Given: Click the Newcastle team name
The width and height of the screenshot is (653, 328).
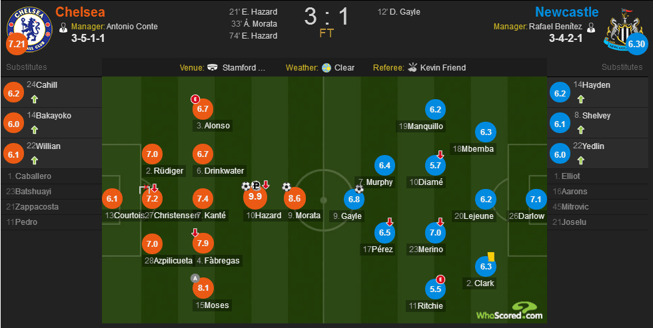Looking at the screenshot, I should tap(567, 11).
